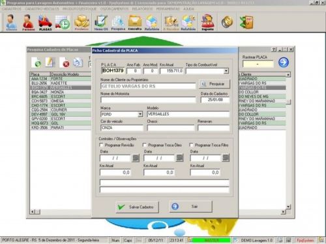326x244 pixels.
Task: Open the PLACAS red car icon
Action: pos(45,22)
